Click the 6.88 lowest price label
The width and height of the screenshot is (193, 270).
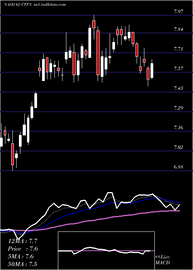179,167
